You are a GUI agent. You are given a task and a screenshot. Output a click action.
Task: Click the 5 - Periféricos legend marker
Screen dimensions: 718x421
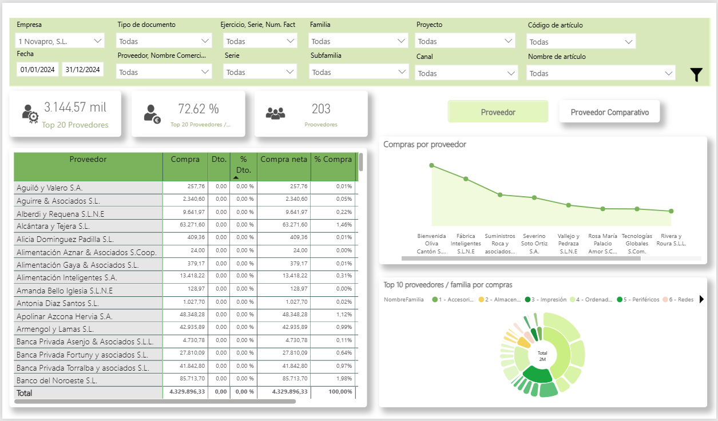(620, 299)
